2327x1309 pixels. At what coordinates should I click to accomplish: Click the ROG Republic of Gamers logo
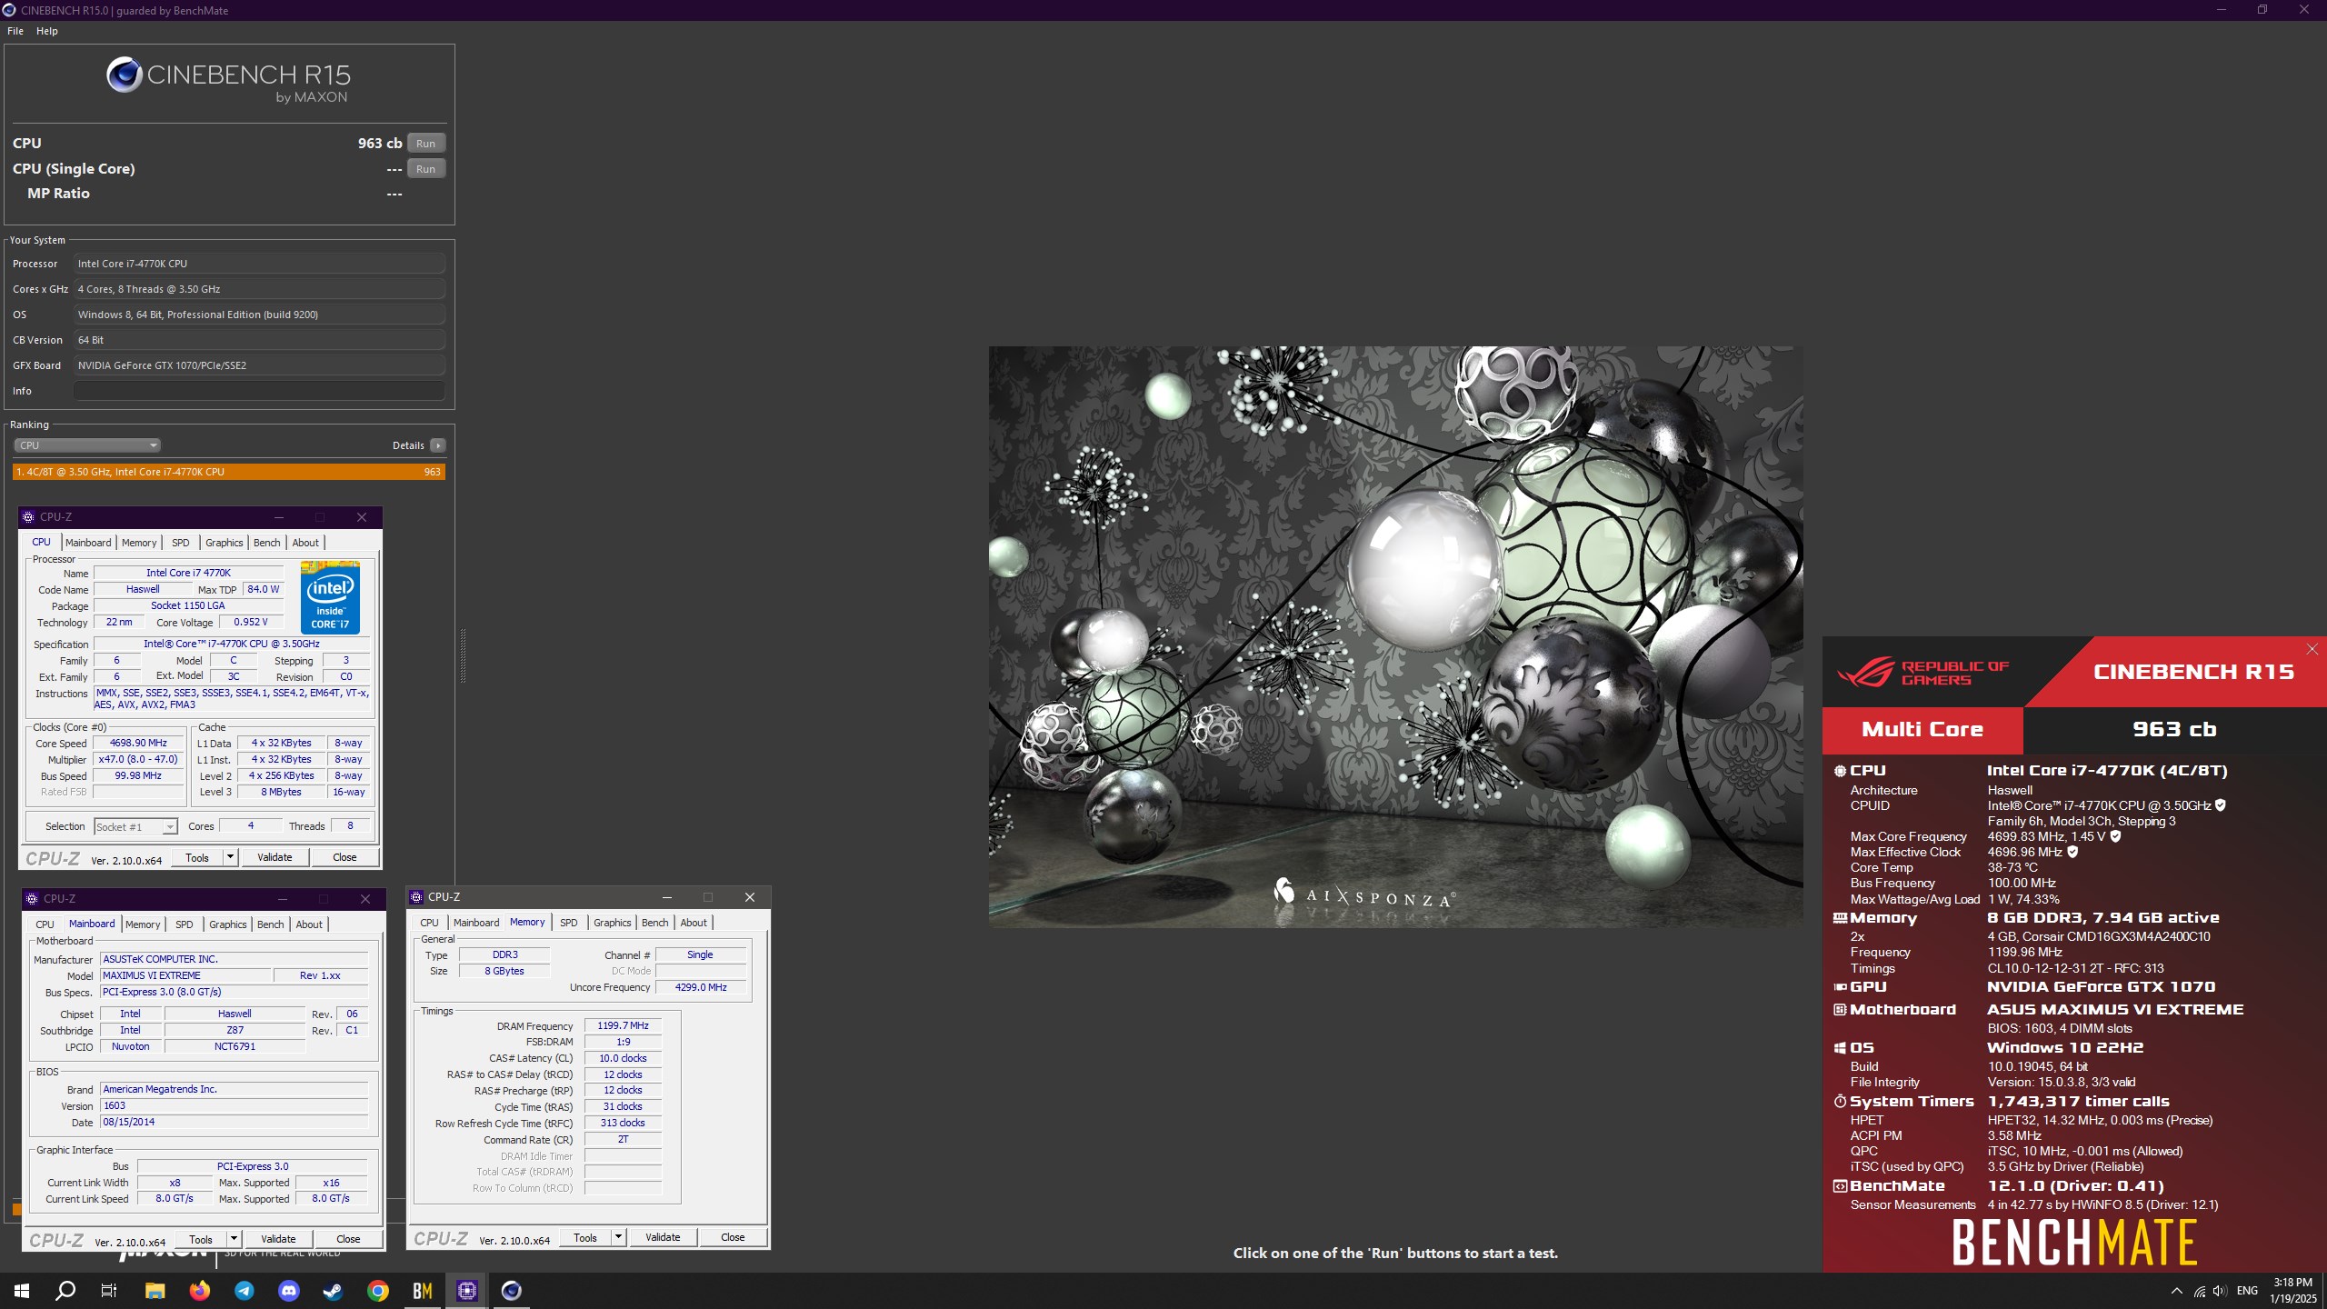(x=1923, y=673)
